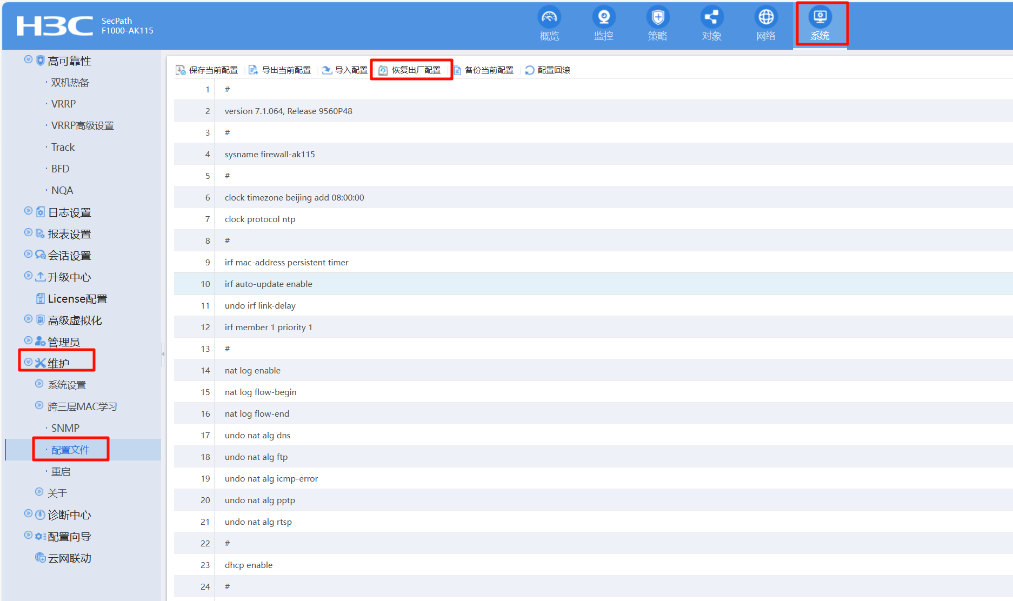Image resolution: width=1013 pixels, height=601 pixels.
Task: Open the 概览 overview dashboard icon
Action: tap(549, 17)
